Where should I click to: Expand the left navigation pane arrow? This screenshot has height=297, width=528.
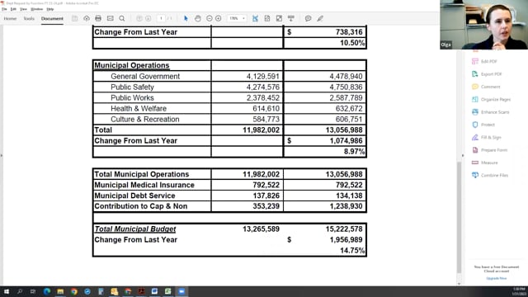2,156
